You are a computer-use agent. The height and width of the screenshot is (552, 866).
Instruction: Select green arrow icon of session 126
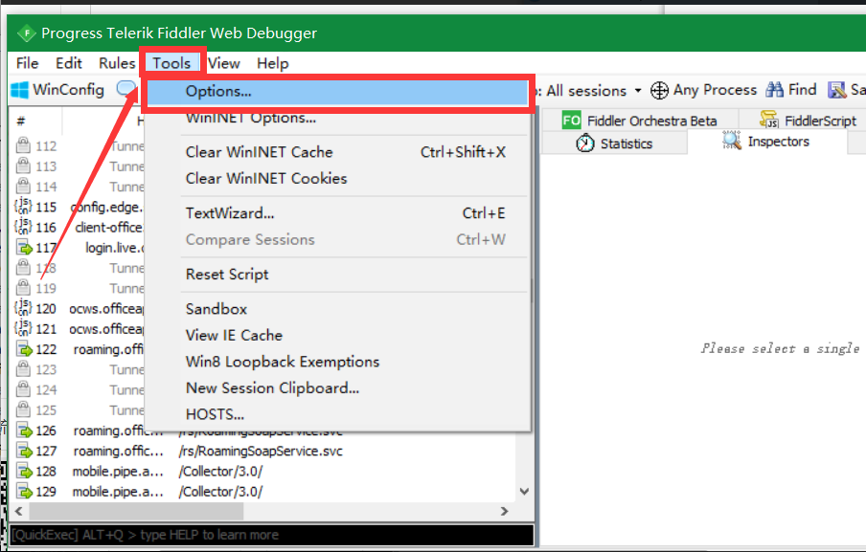pyautogui.click(x=24, y=431)
